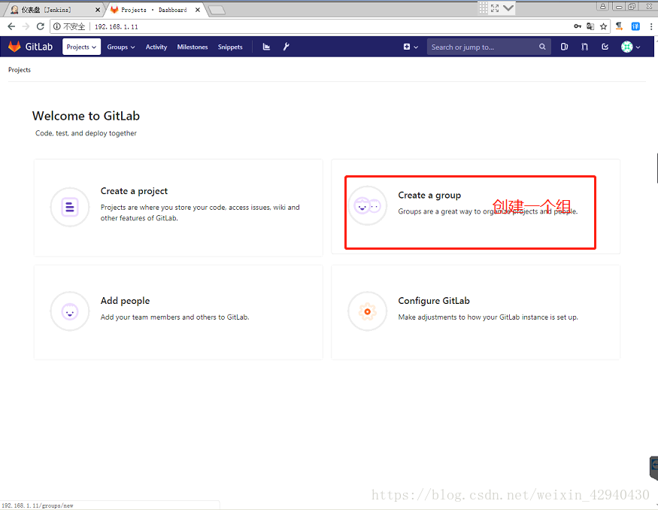This screenshot has height=510, width=658.
Task: Click the translate page icon
Action: (590, 26)
